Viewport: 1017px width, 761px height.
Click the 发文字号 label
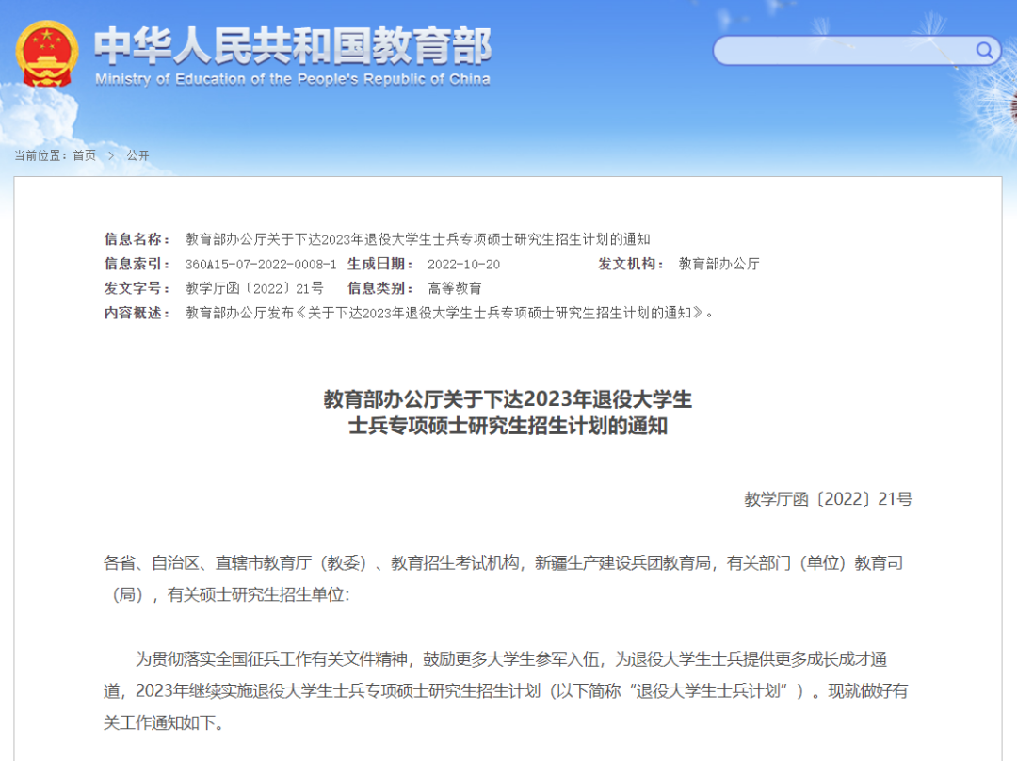pyautogui.click(x=137, y=289)
